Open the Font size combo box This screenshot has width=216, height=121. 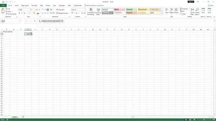pos(33,10)
